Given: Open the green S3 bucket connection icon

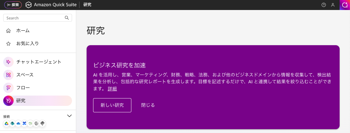Looking at the screenshot, I should coord(30,123).
